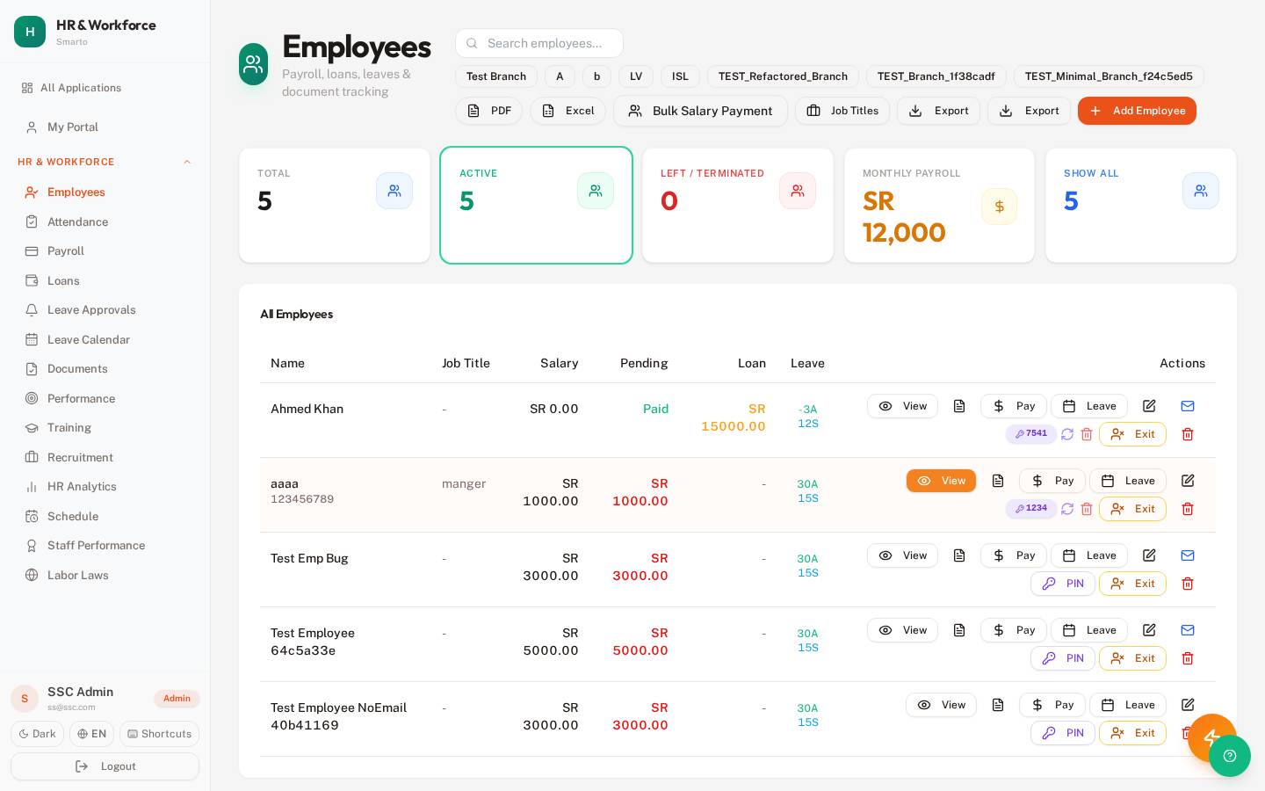Request Leave for Test Emp Bug
This screenshot has height=791, width=1265.
pos(1089,555)
